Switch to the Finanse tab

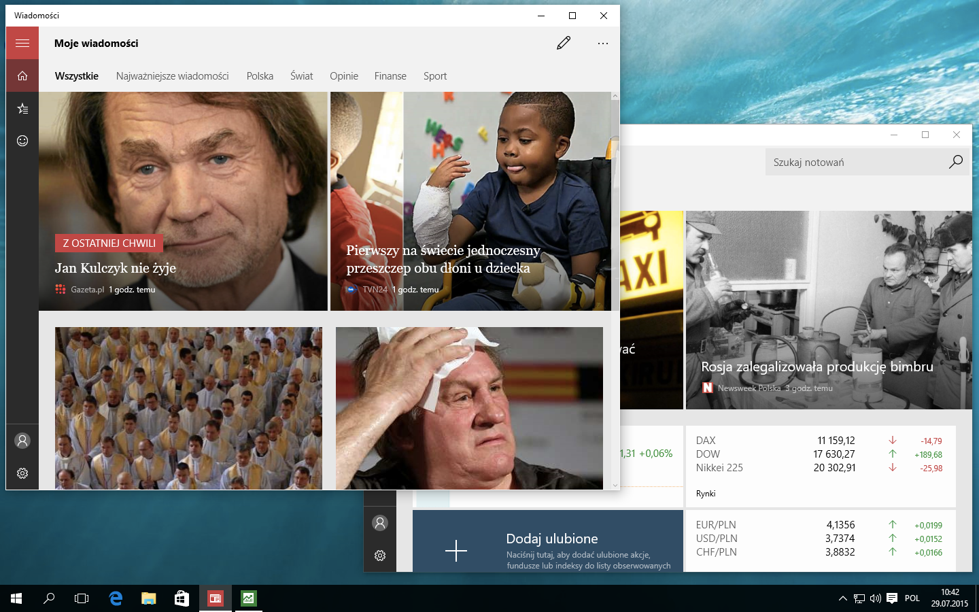390,76
